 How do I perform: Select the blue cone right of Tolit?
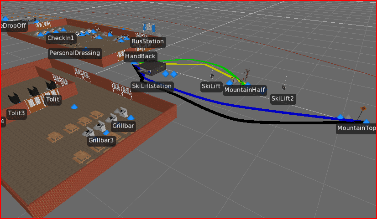point(74,107)
